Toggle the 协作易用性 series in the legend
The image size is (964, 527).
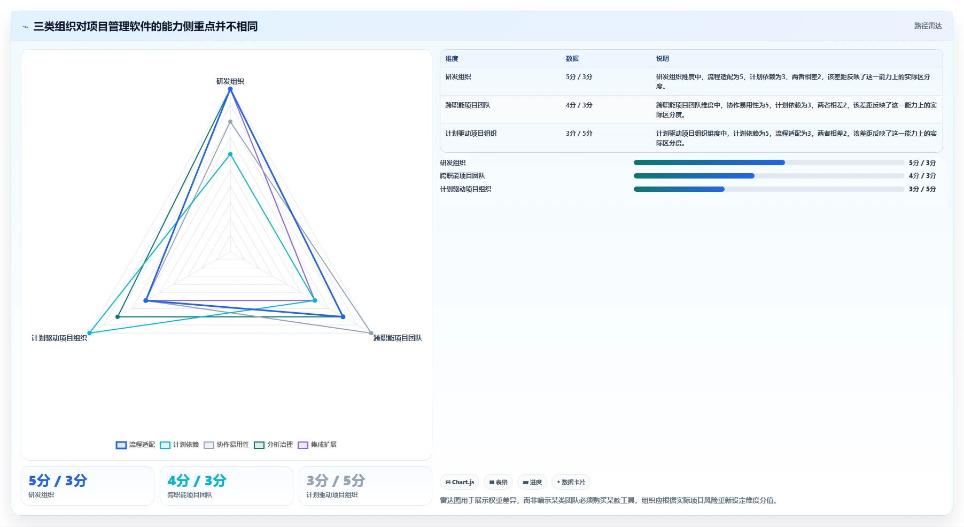pos(227,445)
